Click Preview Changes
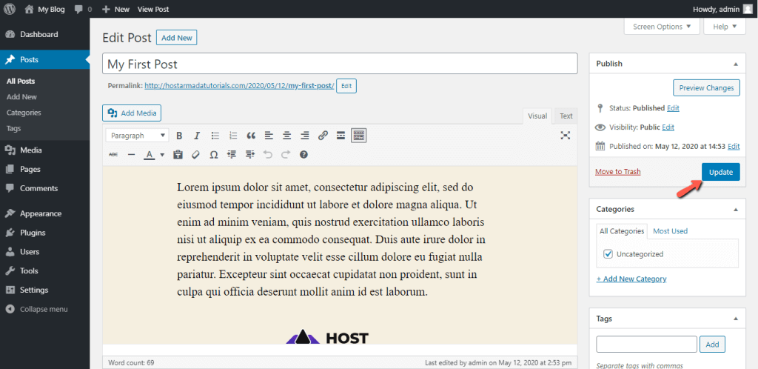Viewport: 758px width, 369px height. point(706,88)
